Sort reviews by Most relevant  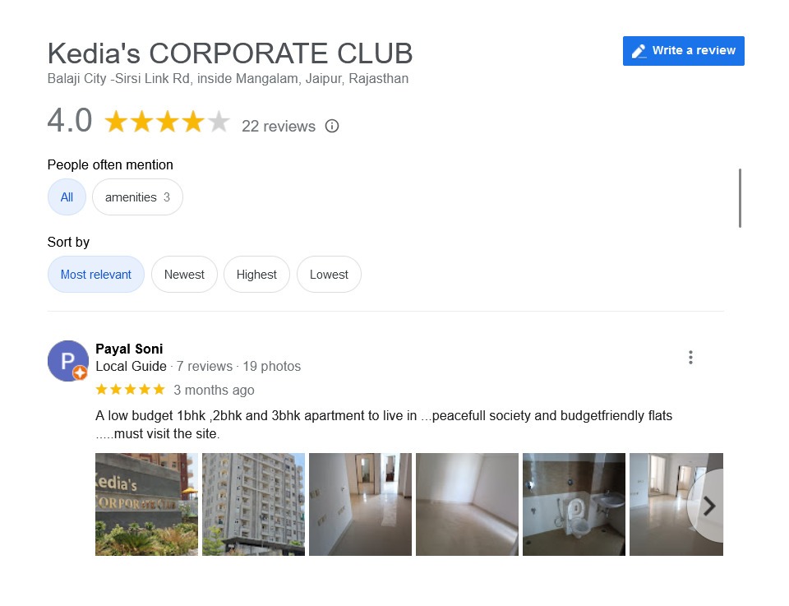coord(95,275)
